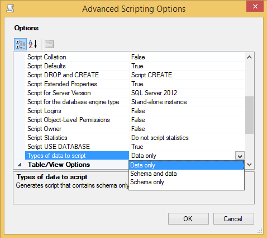Click the scrollbar up arrow
The image size is (267, 238).
point(250,57)
